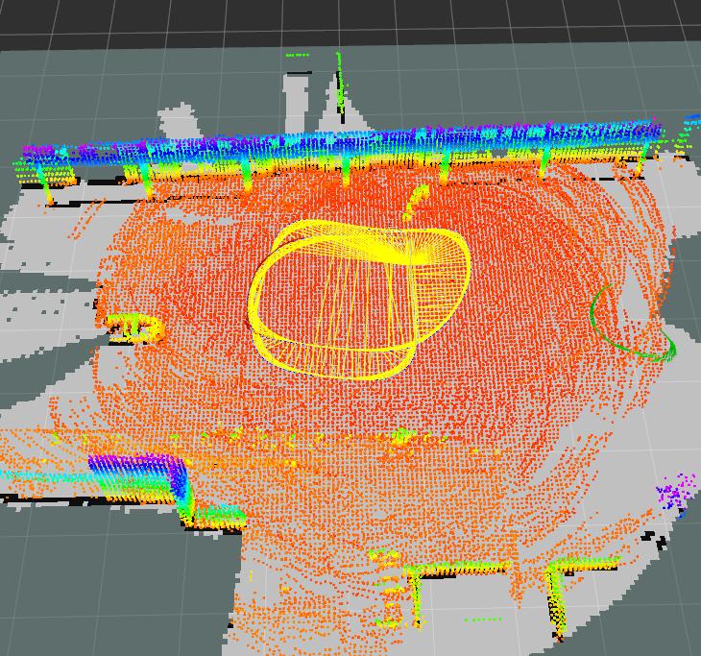Click the blue points at far top-right edge

(691, 120)
